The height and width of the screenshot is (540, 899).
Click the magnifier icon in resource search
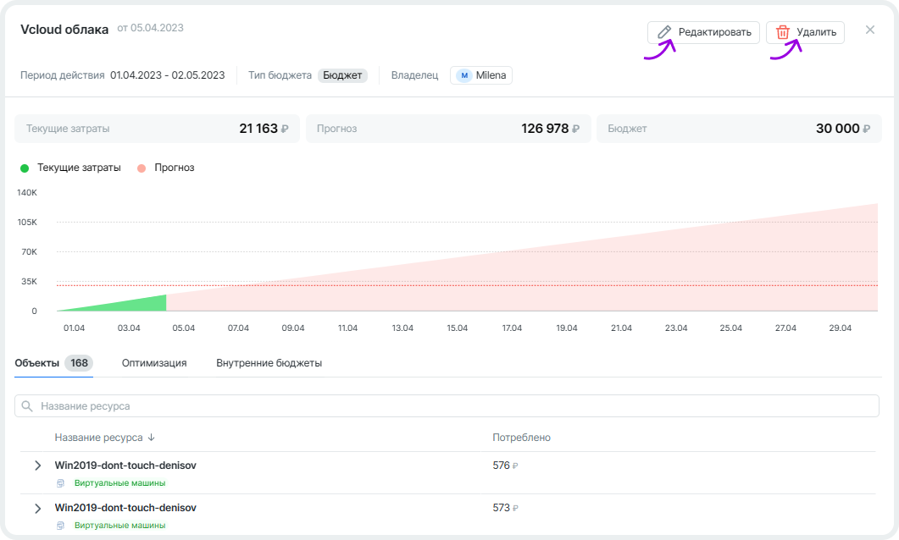(x=28, y=406)
